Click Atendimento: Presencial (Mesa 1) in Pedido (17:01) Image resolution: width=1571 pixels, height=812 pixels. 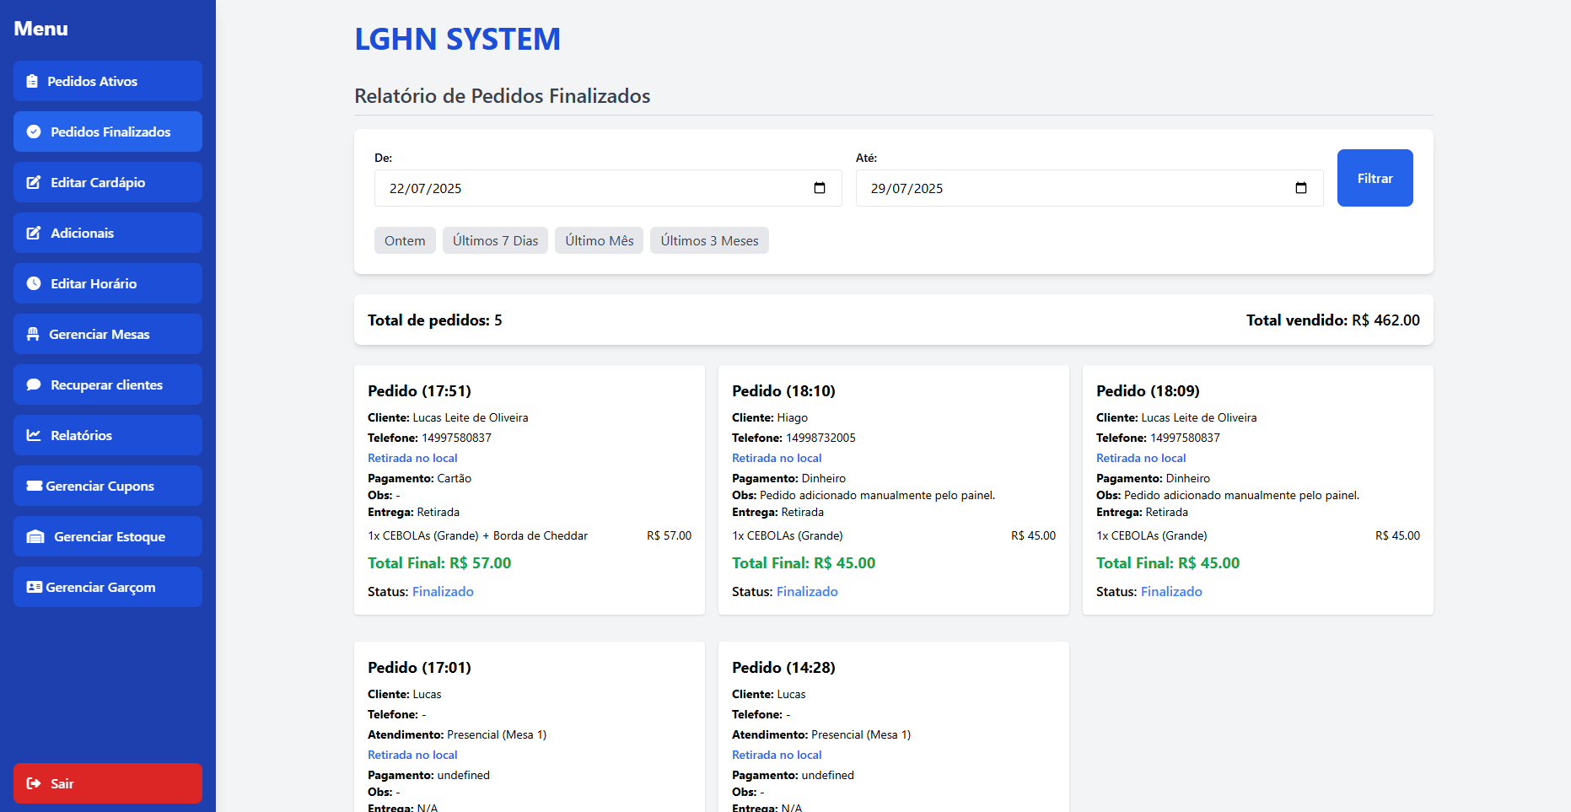(457, 734)
